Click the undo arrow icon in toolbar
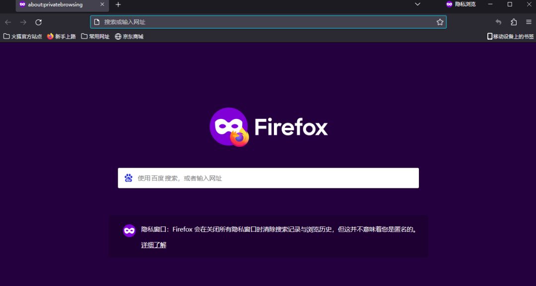The height and width of the screenshot is (286, 536). pyautogui.click(x=498, y=22)
